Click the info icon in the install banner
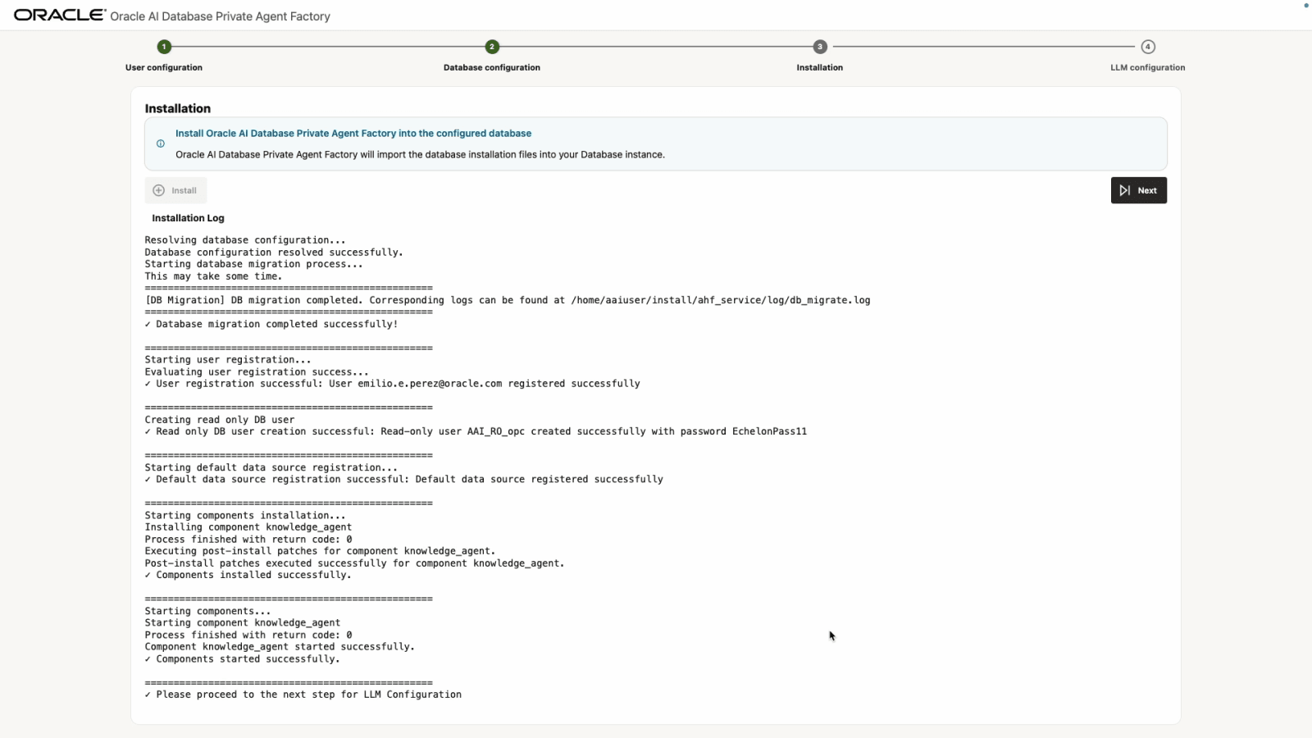 [161, 143]
